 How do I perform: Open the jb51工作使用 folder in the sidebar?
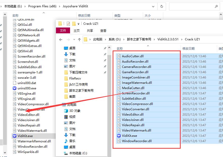(x=78, y=85)
